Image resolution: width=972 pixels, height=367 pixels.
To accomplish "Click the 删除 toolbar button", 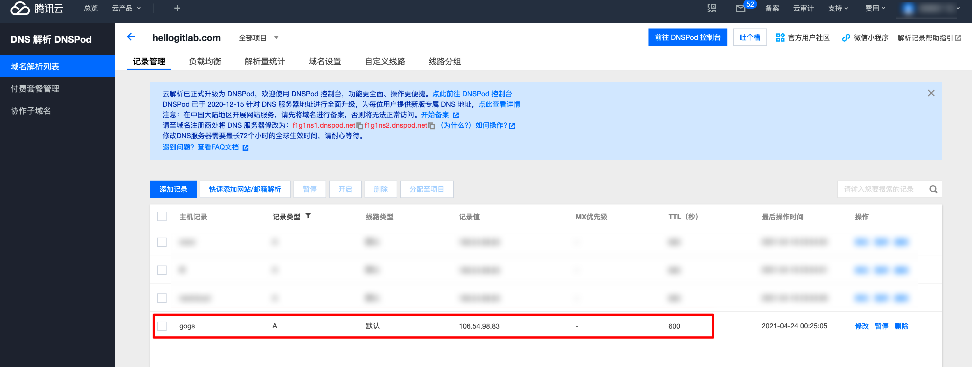I will pos(380,189).
